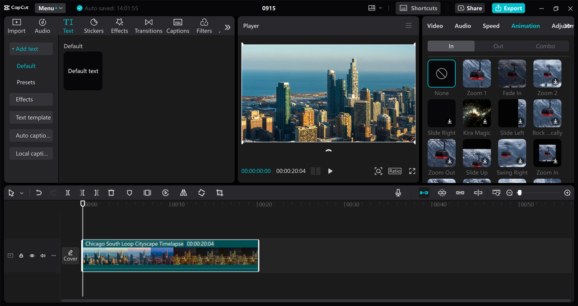Open the Transitions tab

[x=149, y=26]
